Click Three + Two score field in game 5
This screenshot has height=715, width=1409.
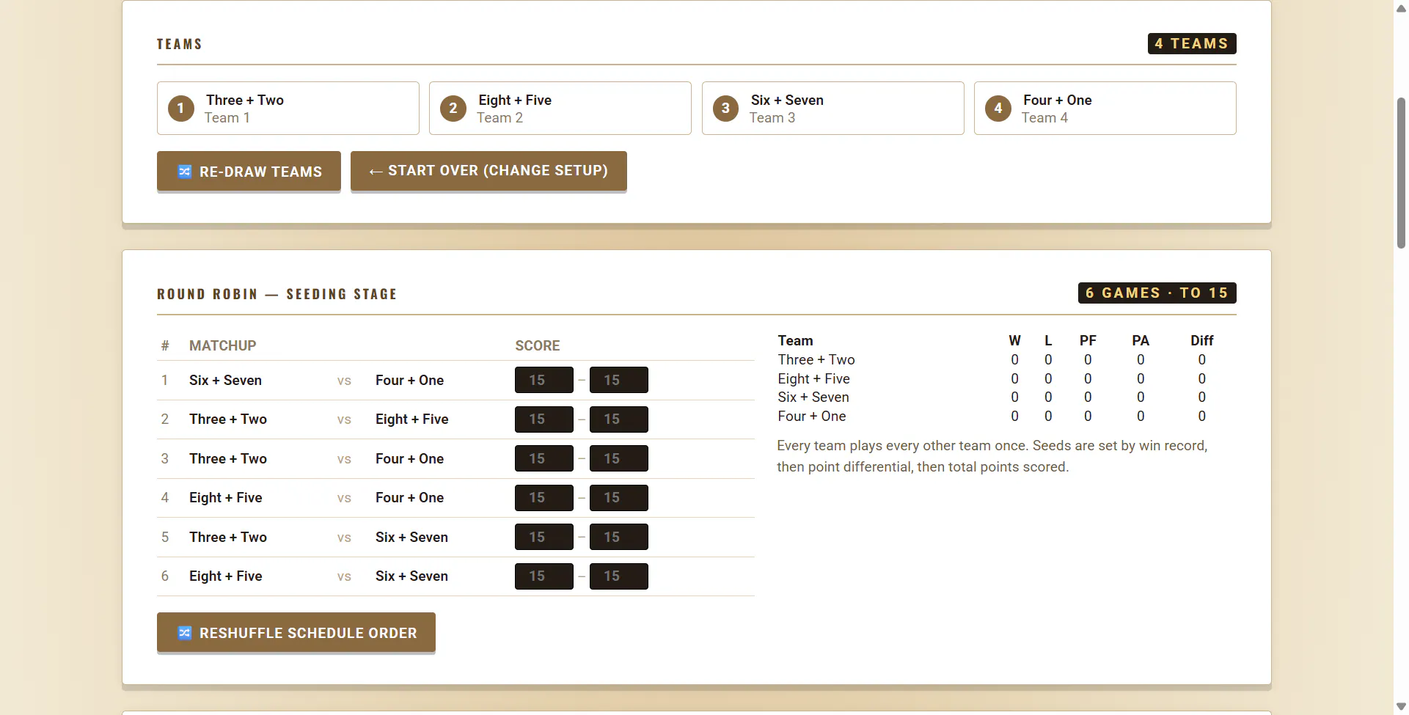click(x=544, y=537)
